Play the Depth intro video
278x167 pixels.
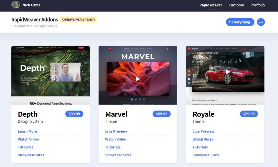(x=54, y=77)
